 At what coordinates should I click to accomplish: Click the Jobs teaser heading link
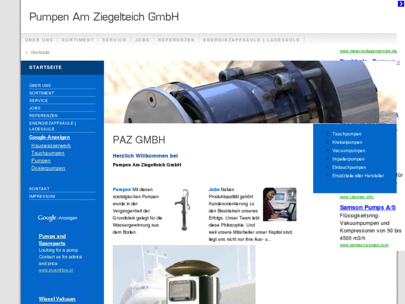pos(214,190)
